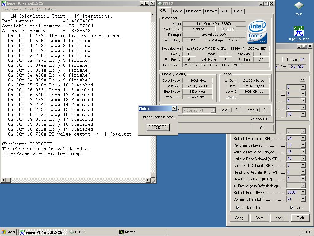Image resolution: width=314 pixels, height=236 pixels.
Task: Click the fsb/dram field showing 1:1
Action: tap(302, 60)
